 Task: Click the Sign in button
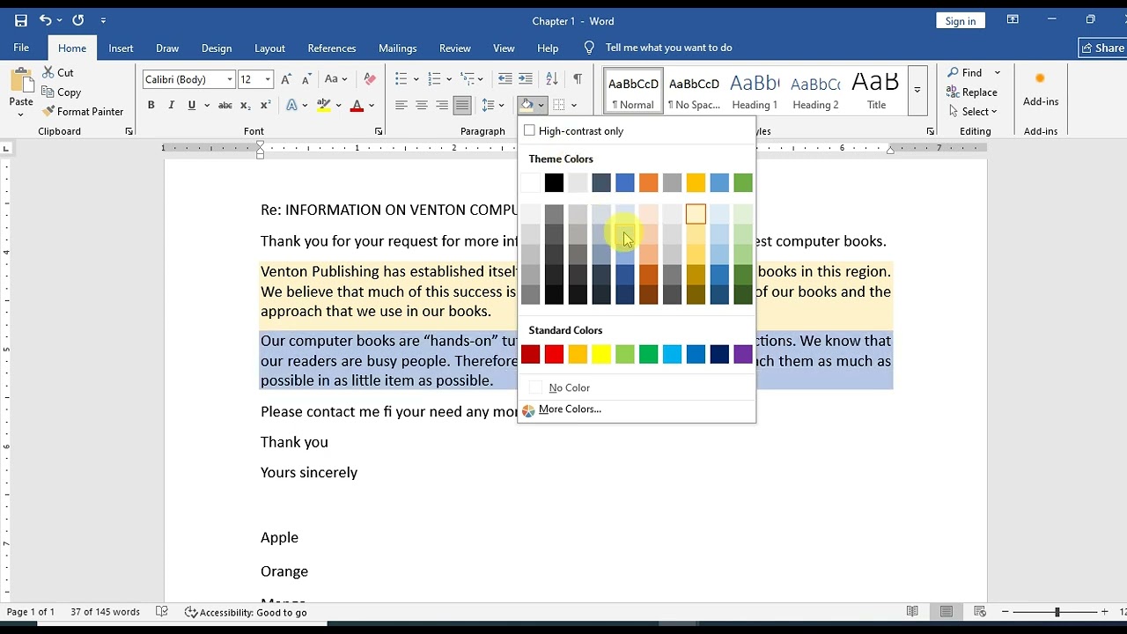point(960,20)
